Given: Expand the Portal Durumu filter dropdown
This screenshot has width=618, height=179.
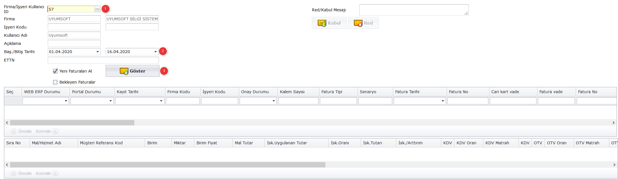Looking at the screenshot, I should (111, 101).
